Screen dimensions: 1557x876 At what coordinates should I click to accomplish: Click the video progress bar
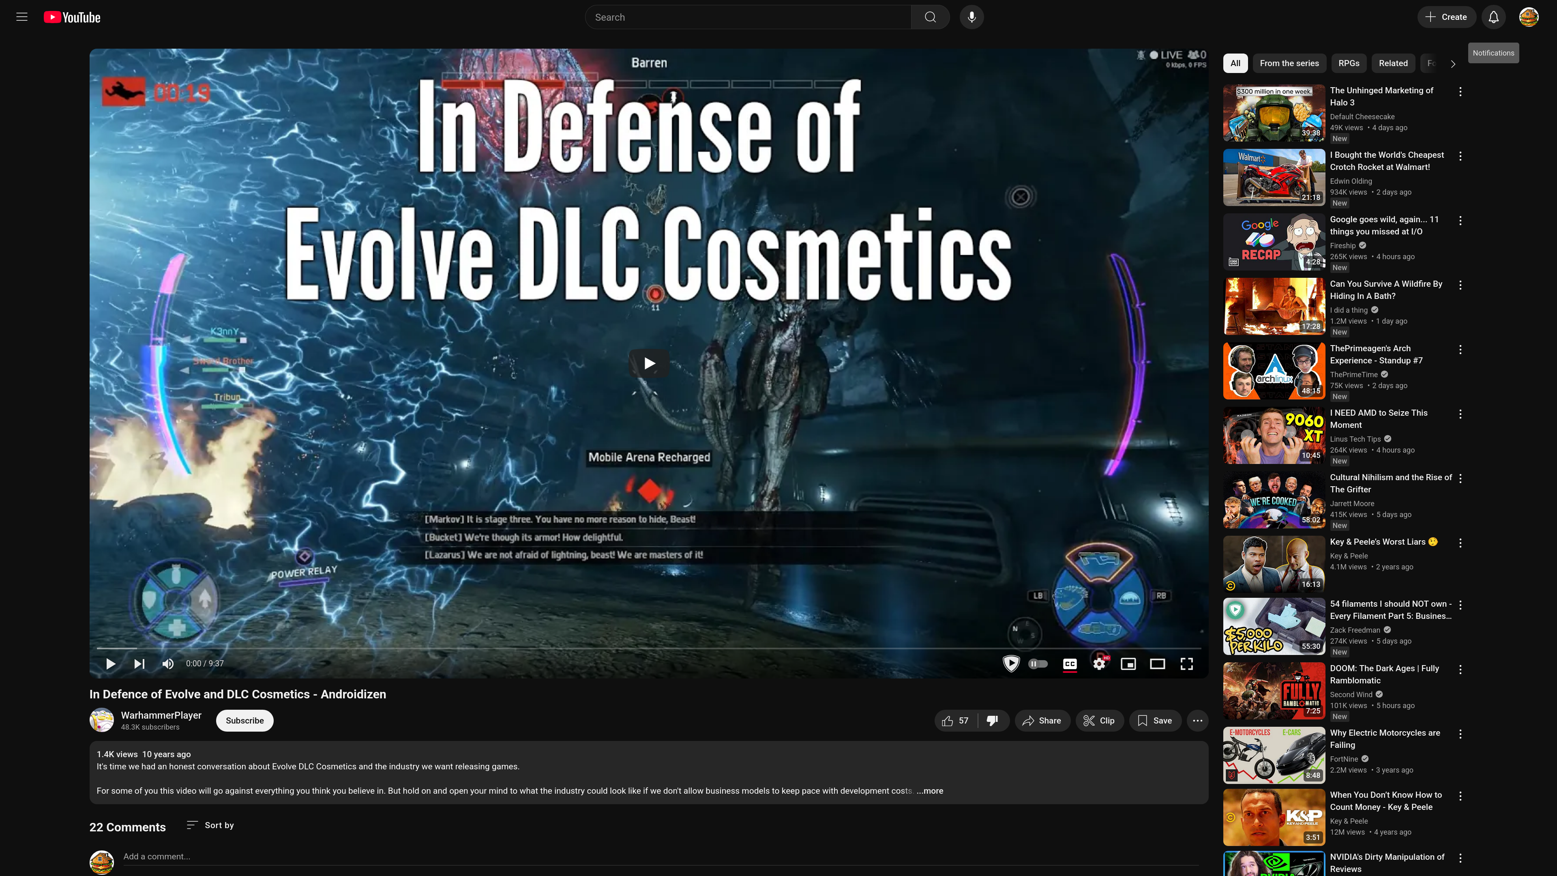point(649,648)
